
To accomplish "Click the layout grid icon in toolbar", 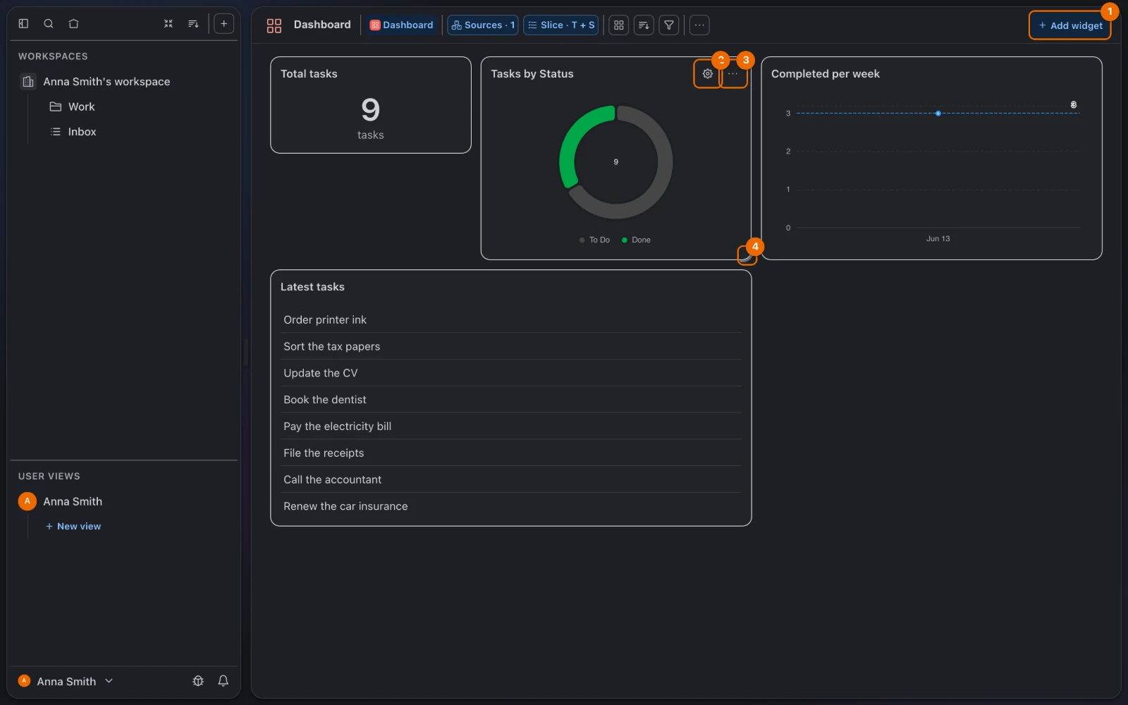I will [x=618, y=25].
